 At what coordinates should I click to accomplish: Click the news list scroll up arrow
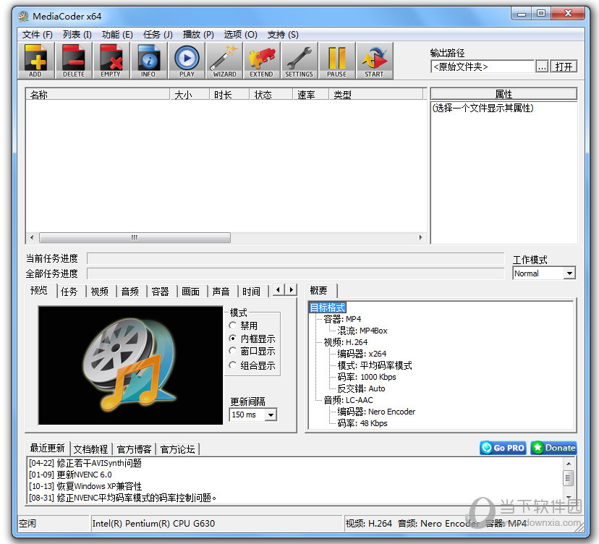(x=569, y=464)
